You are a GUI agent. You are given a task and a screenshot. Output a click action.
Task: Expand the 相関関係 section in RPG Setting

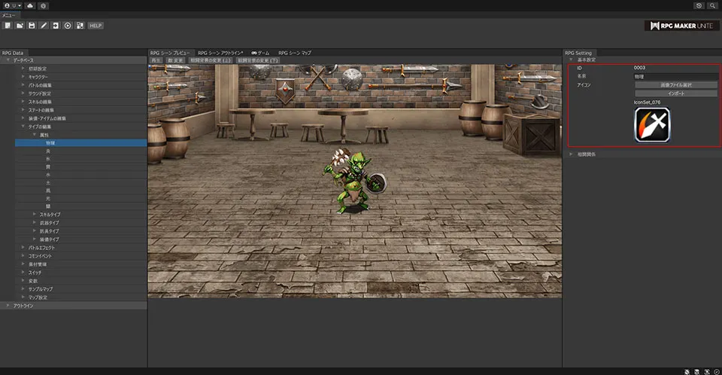pyautogui.click(x=571, y=154)
